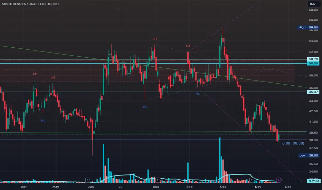Click the Apr label on time axis

point(24,187)
